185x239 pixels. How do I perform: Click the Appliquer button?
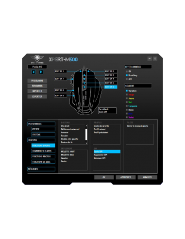126,177
